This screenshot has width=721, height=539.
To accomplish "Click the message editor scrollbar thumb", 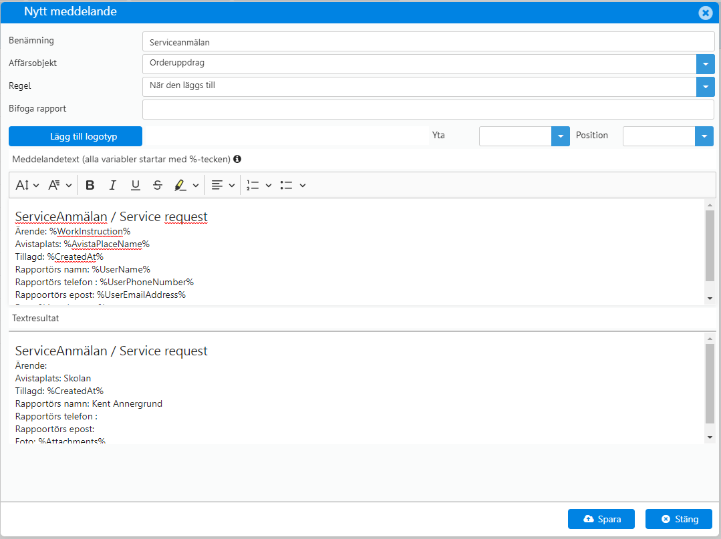I will click(x=710, y=246).
